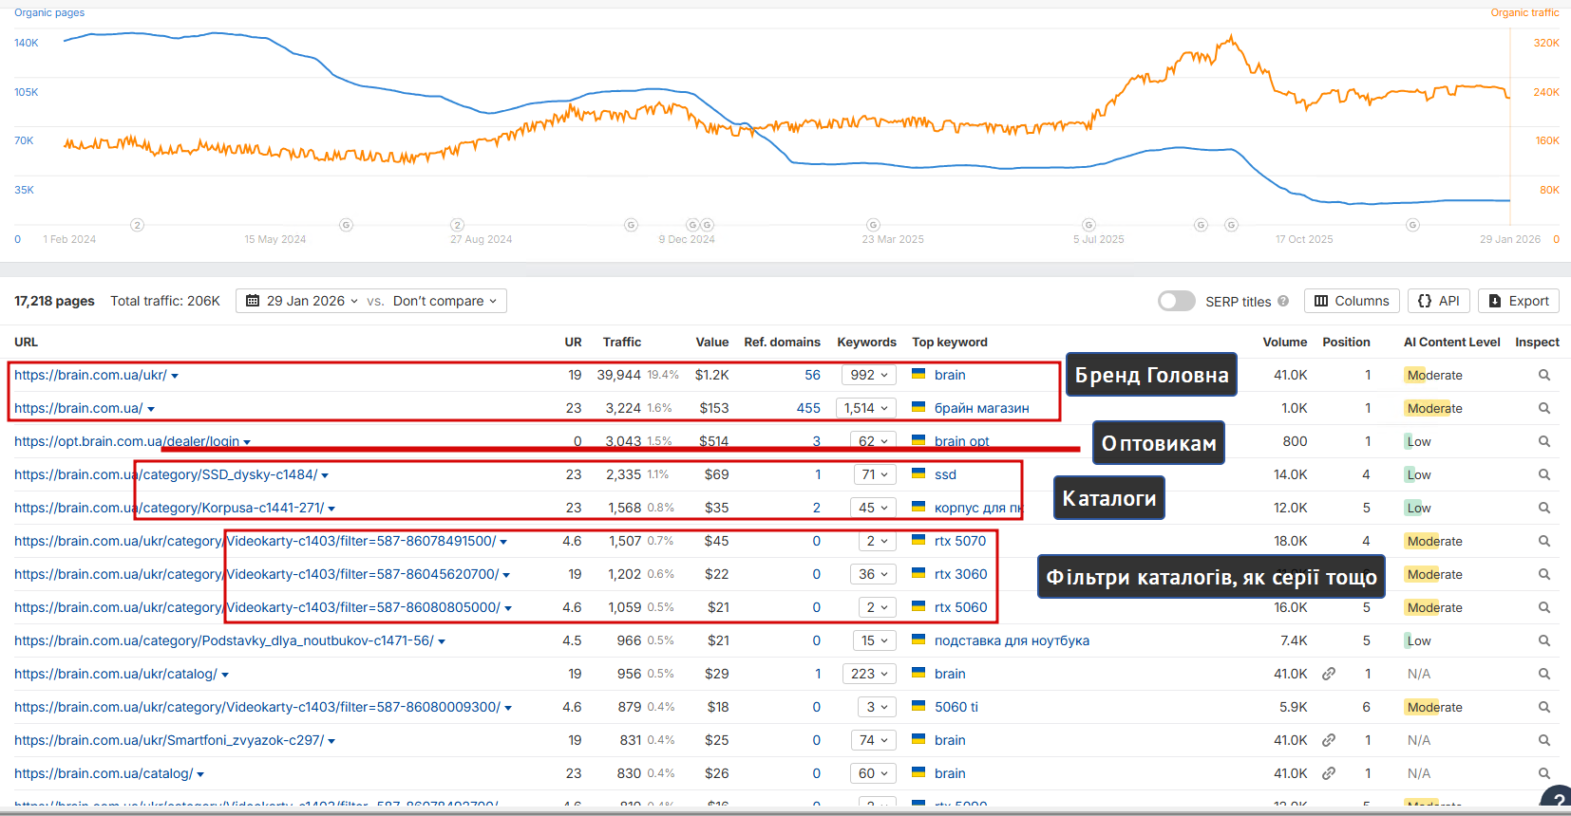Click Google update marker near 15 May 2024
The height and width of the screenshot is (816, 1571).
(x=346, y=225)
